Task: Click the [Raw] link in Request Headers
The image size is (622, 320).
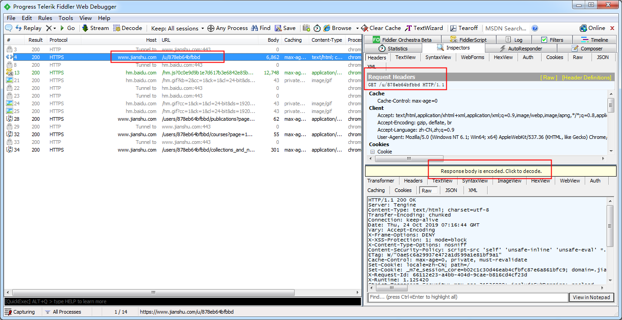Action: pos(548,78)
